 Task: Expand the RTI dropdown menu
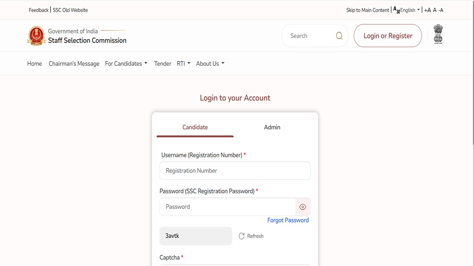click(x=183, y=63)
